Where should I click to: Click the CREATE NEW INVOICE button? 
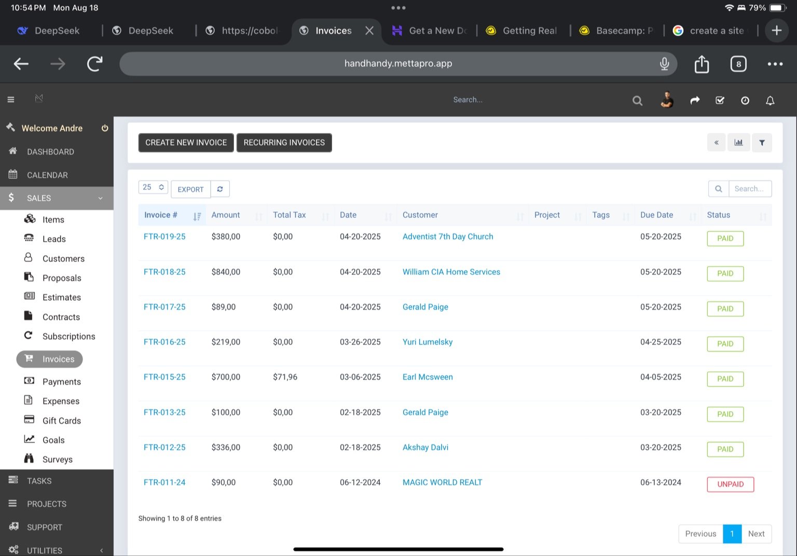point(186,142)
